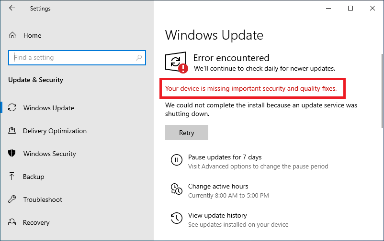Click the Windows Update sync icon in sidebar
384x241 pixels.
pos(12,108)
